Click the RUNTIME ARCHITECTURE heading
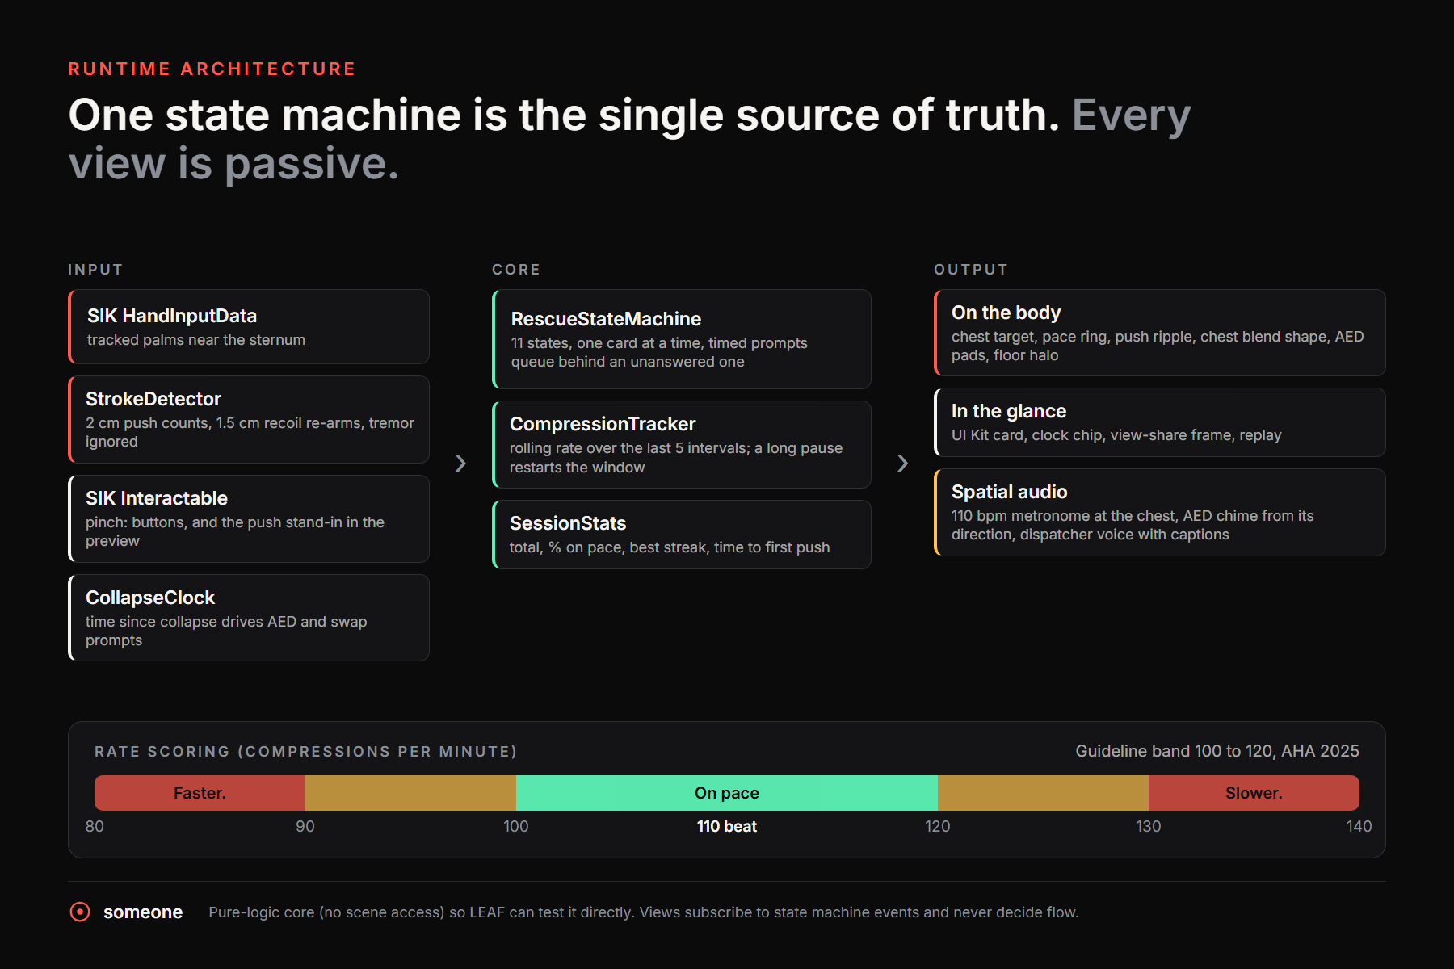 pyautogui.click(x=212, y=69)
